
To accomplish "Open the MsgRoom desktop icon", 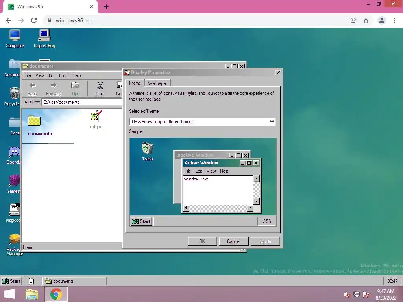I will point(13,213).
